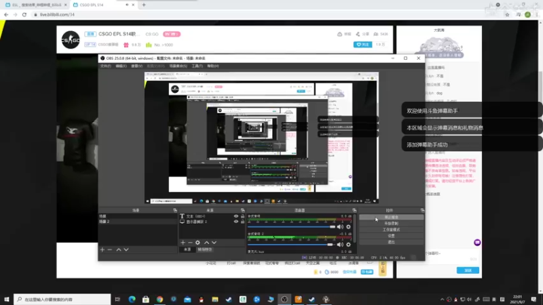
Task: Open a new browser tab with the plus button
Action: point(144,5)
